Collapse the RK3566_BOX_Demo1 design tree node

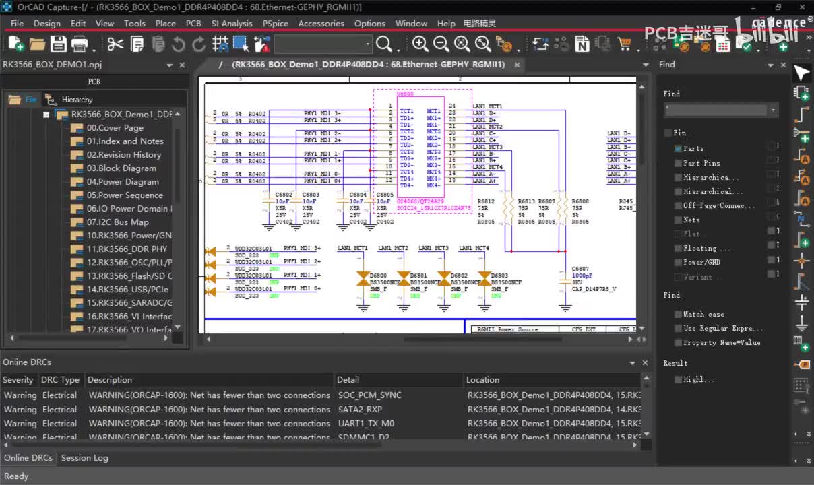[46, 115]
